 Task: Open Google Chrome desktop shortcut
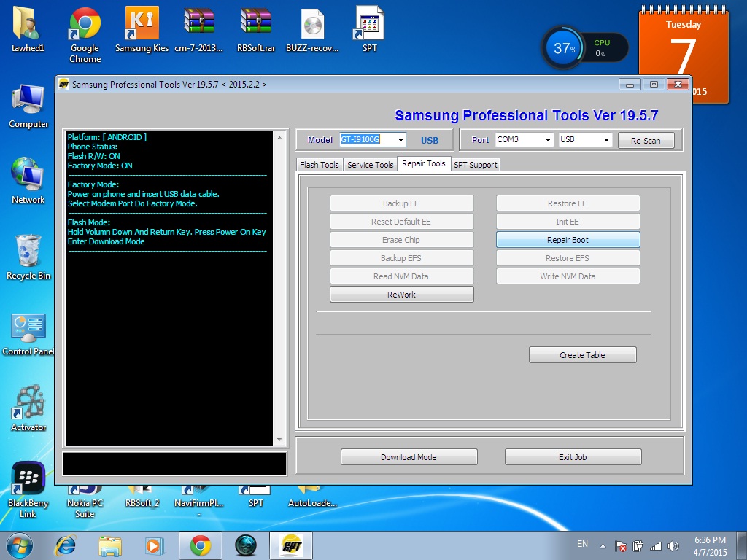[85, 34]
